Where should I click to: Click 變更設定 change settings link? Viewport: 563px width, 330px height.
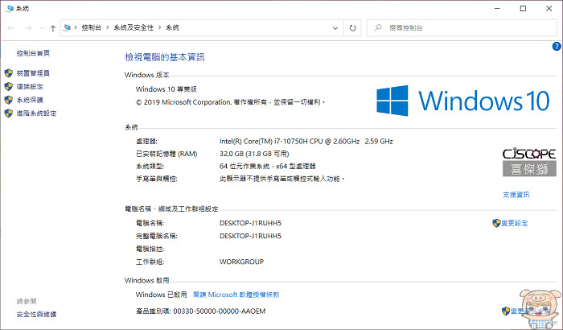tap(510, 223)
